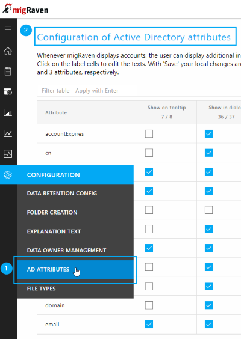Click the scheduled window clock sidebar icon

click(8, 92)
